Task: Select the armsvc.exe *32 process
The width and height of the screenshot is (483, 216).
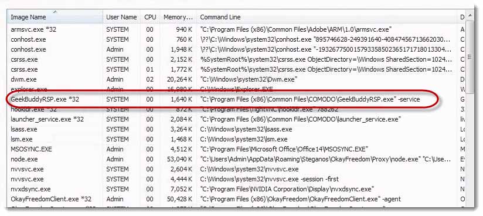Action: (x=233, y=29)
